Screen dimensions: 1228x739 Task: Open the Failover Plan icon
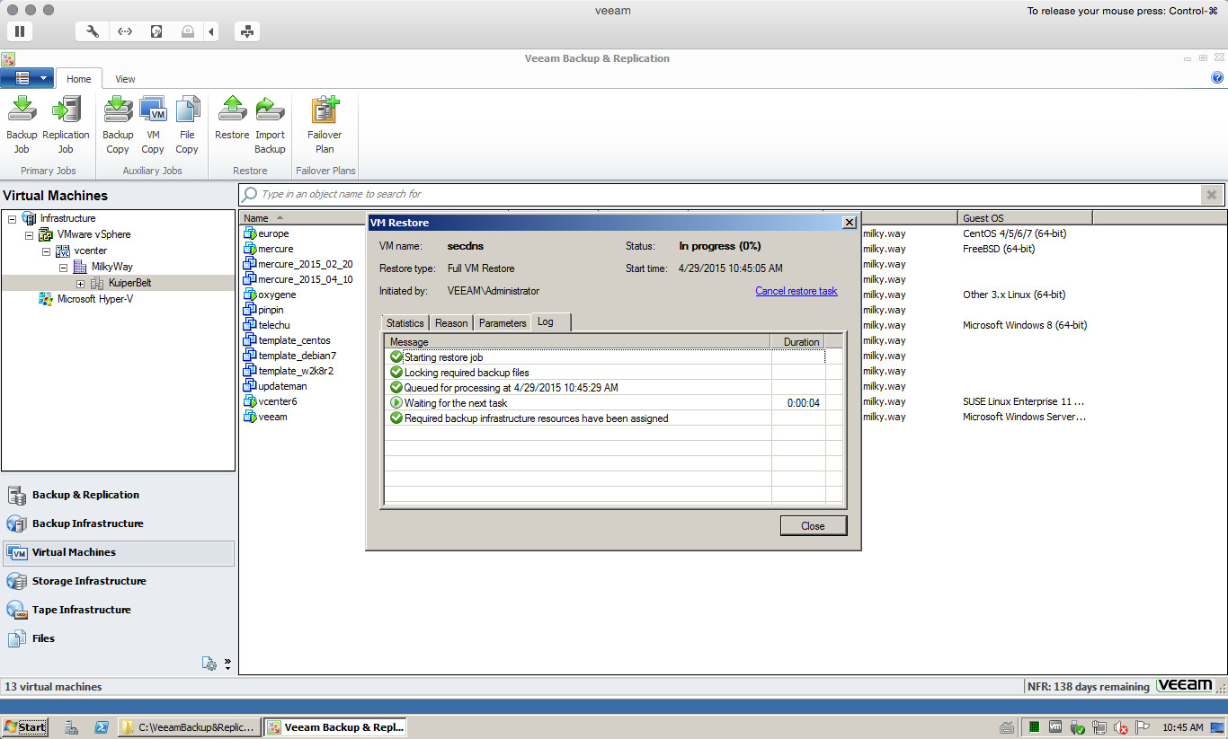(x=325, y=110)
